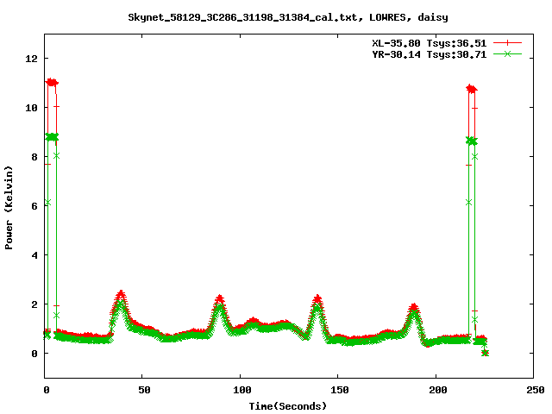Click the green marker at 6 Kelvin near time 0
Viewport: 552px width, 414px height.
48,203
